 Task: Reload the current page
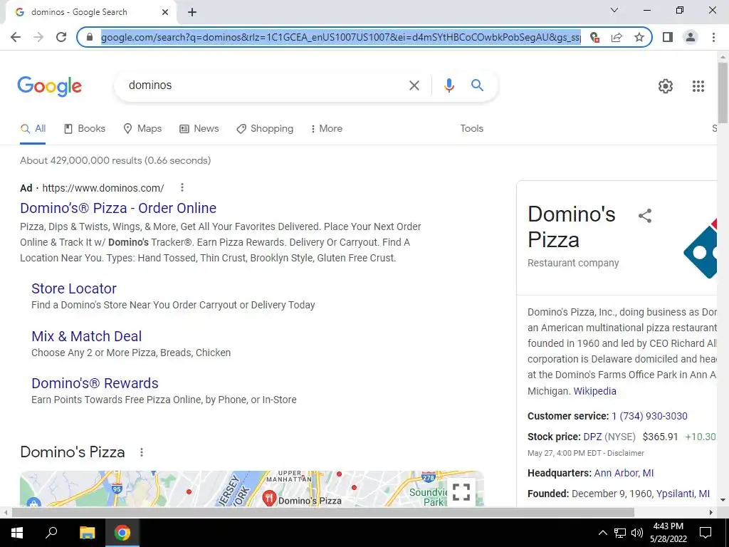click(x=61, y=37)
